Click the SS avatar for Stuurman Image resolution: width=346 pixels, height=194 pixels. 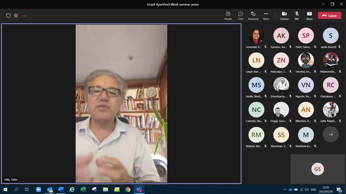point(281,135)
